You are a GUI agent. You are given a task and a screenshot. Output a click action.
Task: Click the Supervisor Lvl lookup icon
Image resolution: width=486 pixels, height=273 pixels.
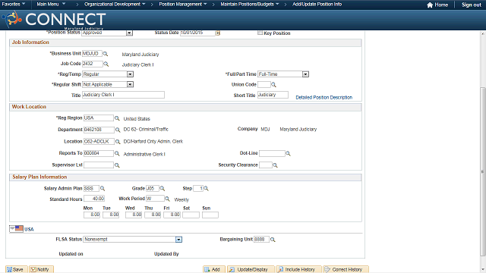(117, 165)
